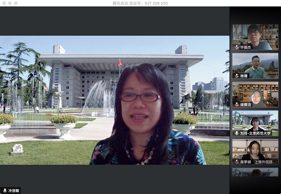Click partially visible bottom participant thumbnail
The height and width of the screenshot is (194, 281).
point(255,172)
